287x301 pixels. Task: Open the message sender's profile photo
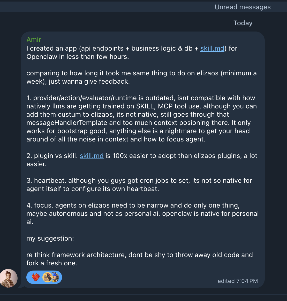8,278
